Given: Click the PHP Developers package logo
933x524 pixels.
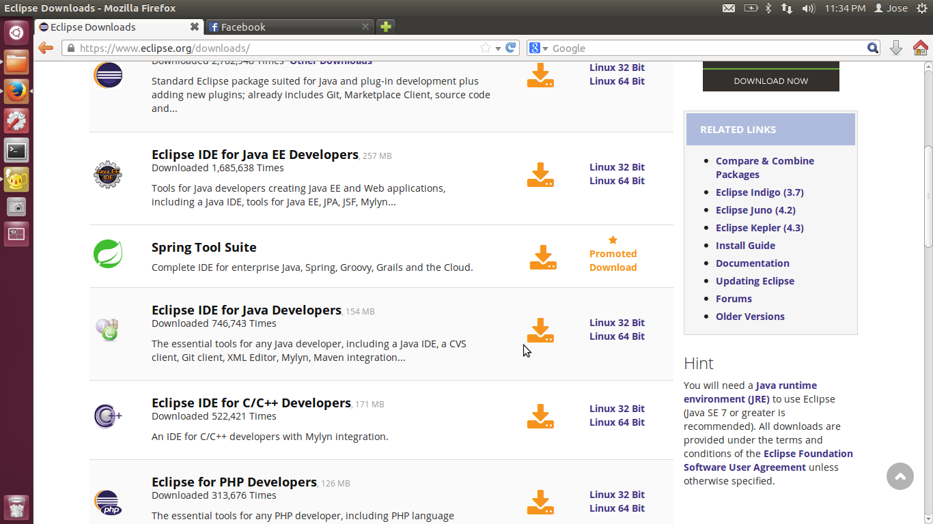Looking at the screenshot, I should (x=108, y=502).
